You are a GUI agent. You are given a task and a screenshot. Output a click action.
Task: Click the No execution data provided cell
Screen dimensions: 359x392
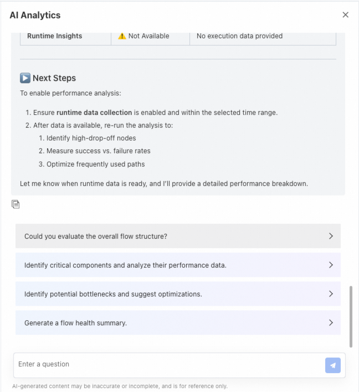[x=239, y=36]
